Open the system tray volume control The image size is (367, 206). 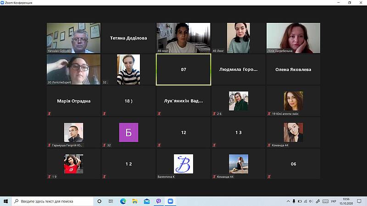point(310,201)
